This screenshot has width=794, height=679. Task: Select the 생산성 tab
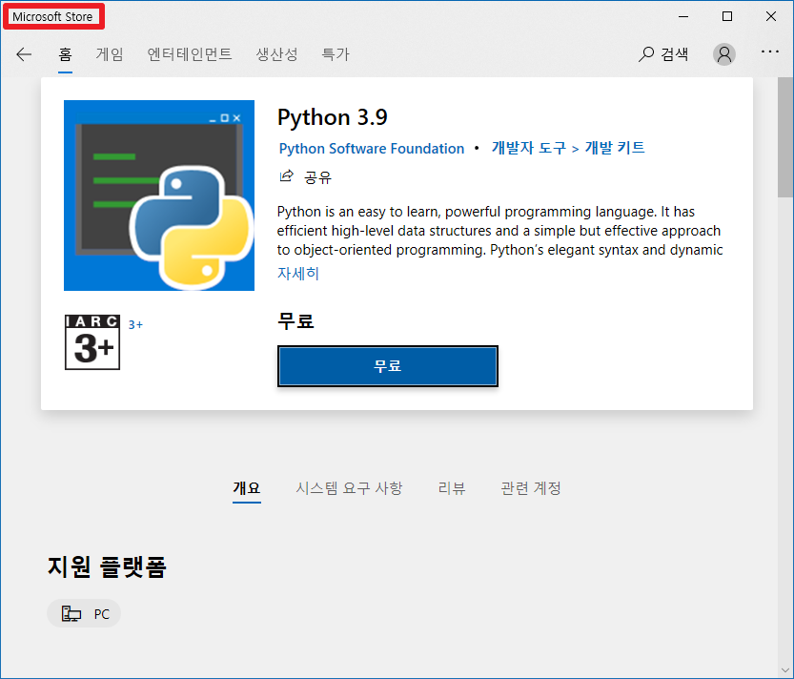coord(276,54)
